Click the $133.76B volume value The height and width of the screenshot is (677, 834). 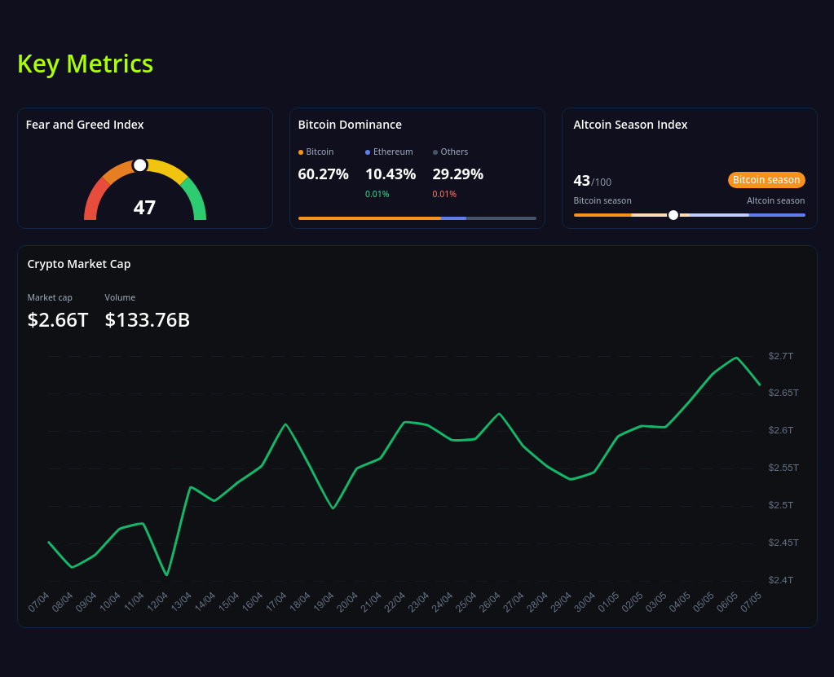pyautogui.click(x=148, y=320)
